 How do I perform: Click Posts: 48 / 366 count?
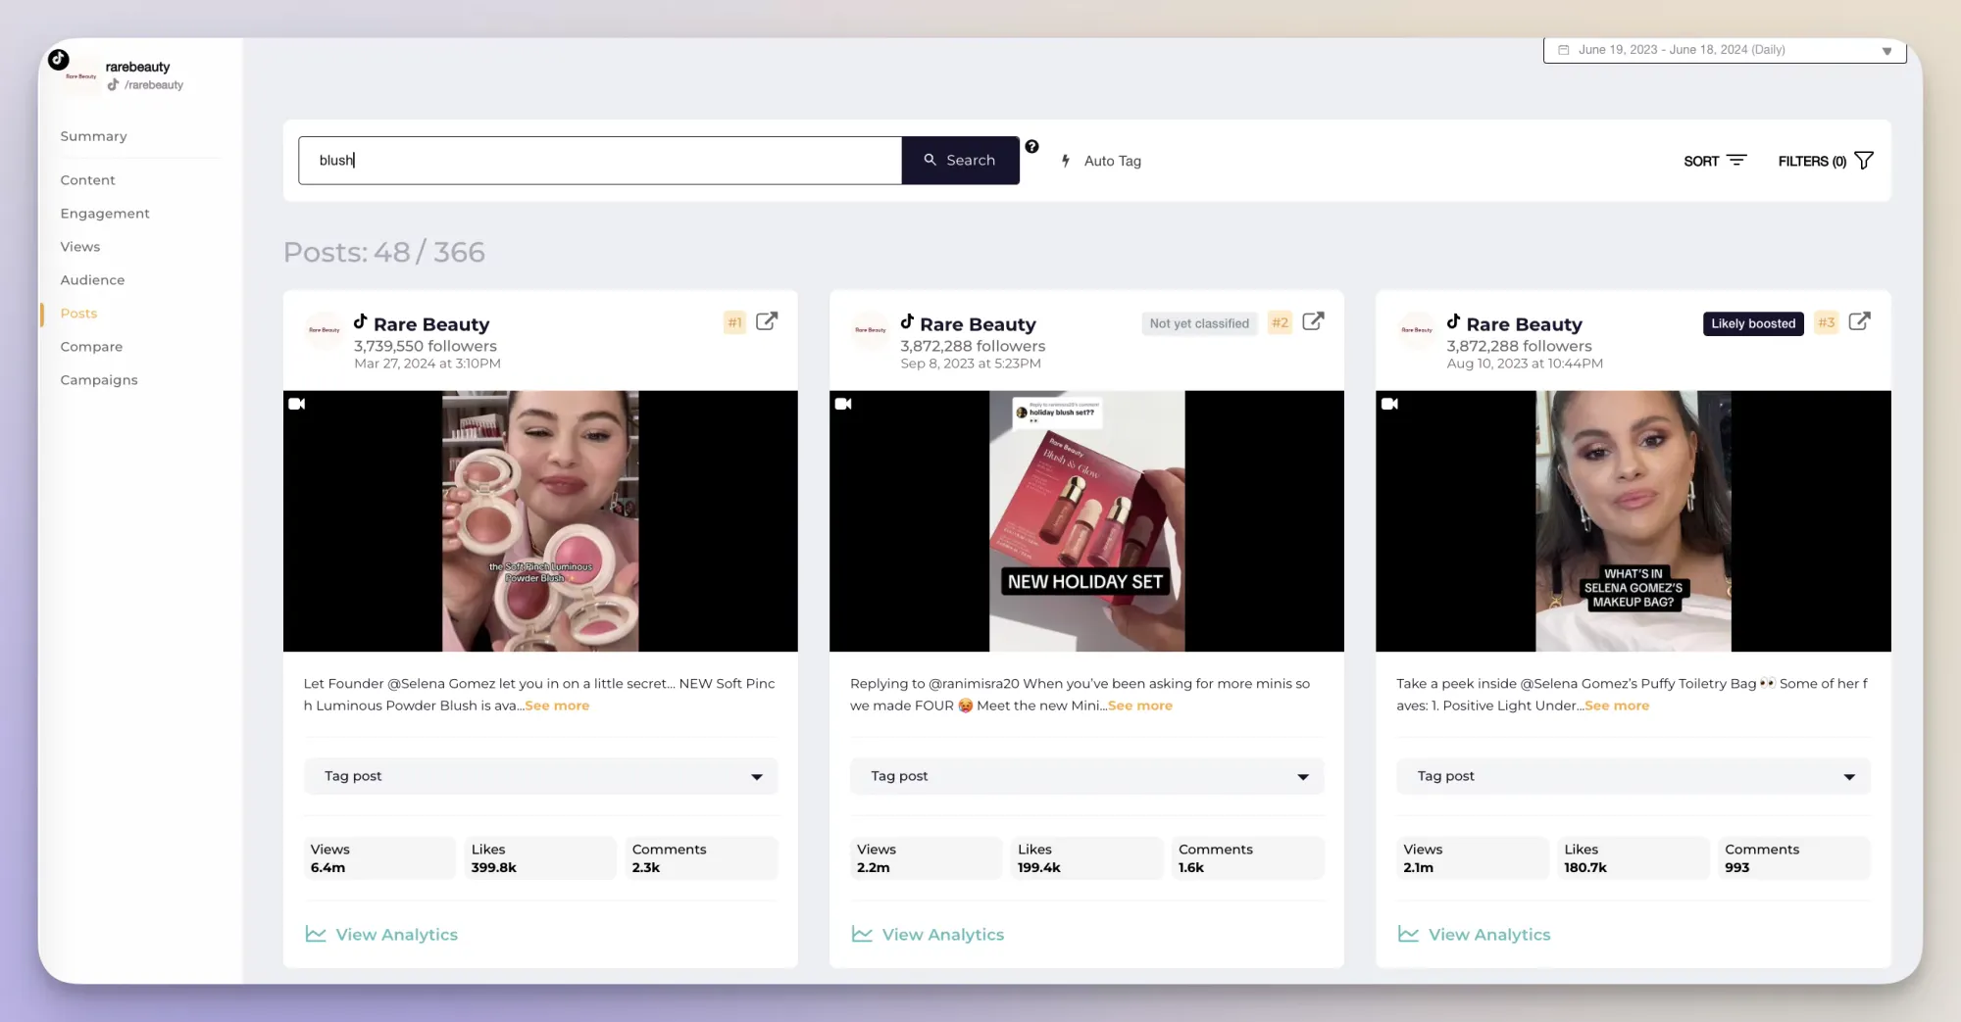click(384, 253)
